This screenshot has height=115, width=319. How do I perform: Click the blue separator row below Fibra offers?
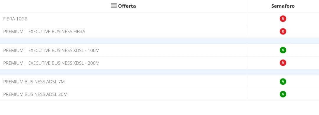(x=159, y=41)
